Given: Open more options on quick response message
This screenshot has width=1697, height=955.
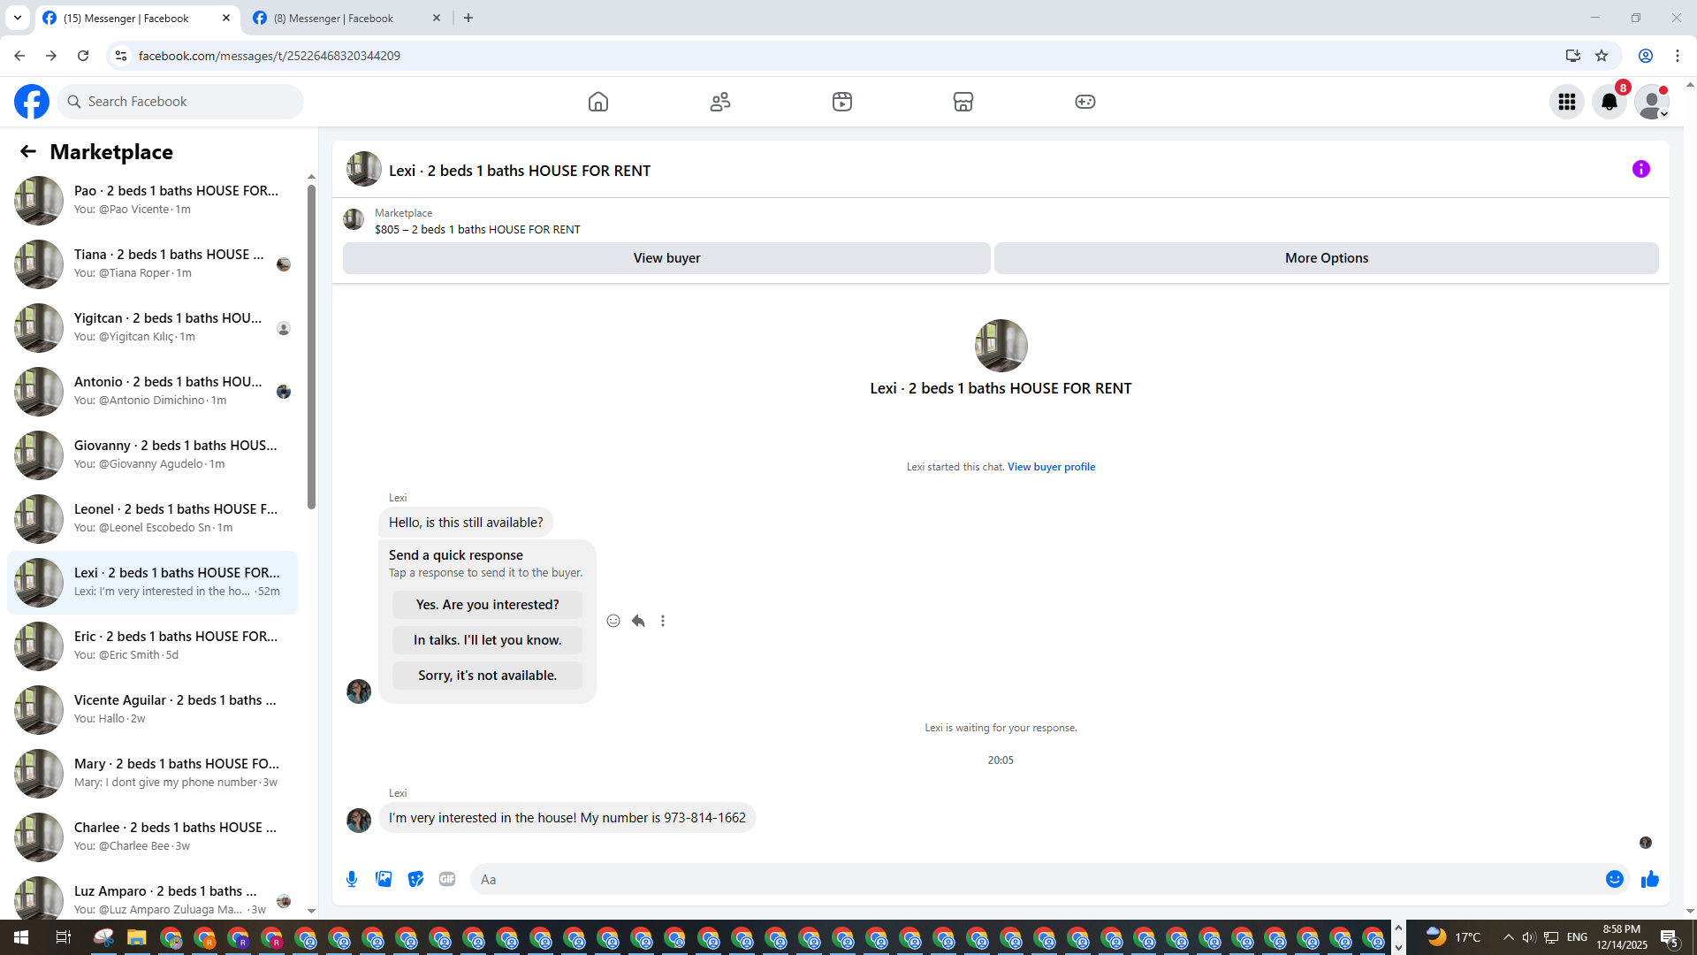Looking at the screenshot, I should point(663,621).
